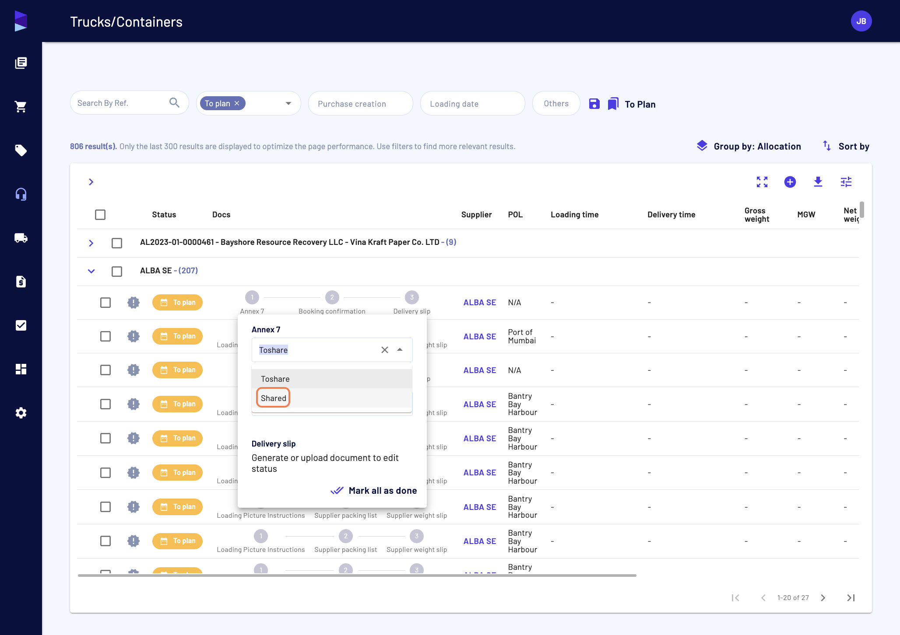Click the vertical table scrollbar thumb

[861, 209]
